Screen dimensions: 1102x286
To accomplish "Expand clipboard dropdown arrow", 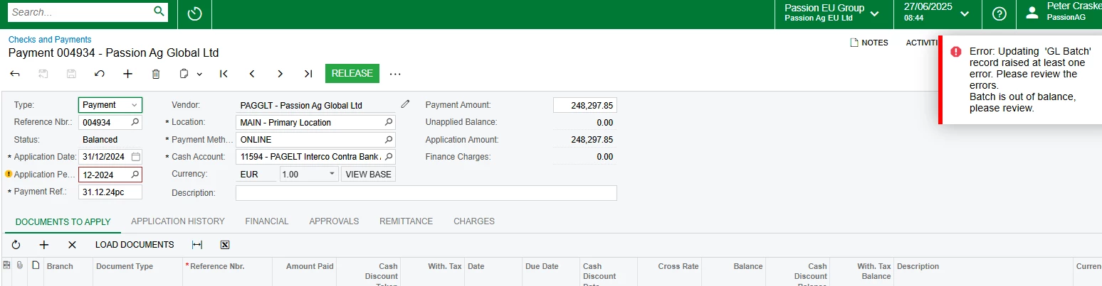I will point(199,74).
